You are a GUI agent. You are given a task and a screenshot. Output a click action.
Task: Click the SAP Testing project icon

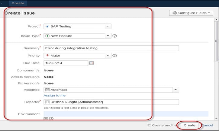[47, 26]
